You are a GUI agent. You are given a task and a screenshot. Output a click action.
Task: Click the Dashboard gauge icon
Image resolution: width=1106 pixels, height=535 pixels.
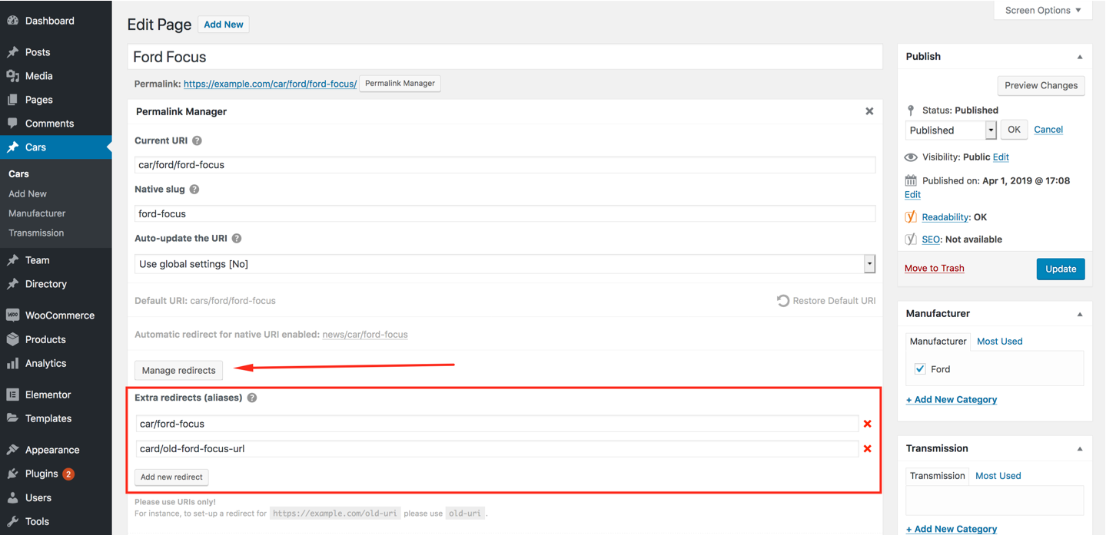click(12, 21)
